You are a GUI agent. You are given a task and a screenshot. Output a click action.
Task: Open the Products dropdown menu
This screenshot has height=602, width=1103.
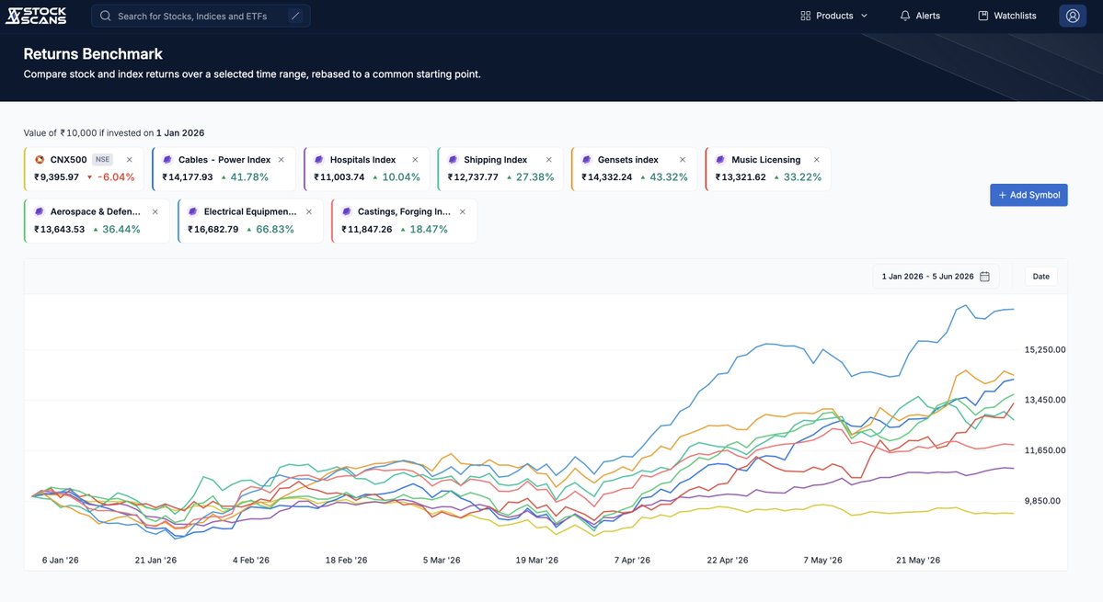tap(834, 16)
